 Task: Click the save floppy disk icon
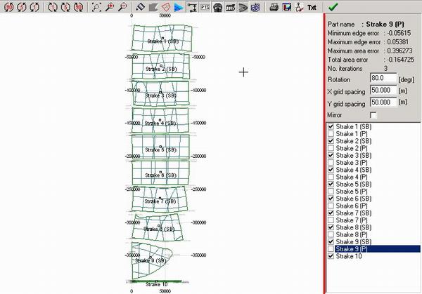pyautogui.click(x=287, y=8)
